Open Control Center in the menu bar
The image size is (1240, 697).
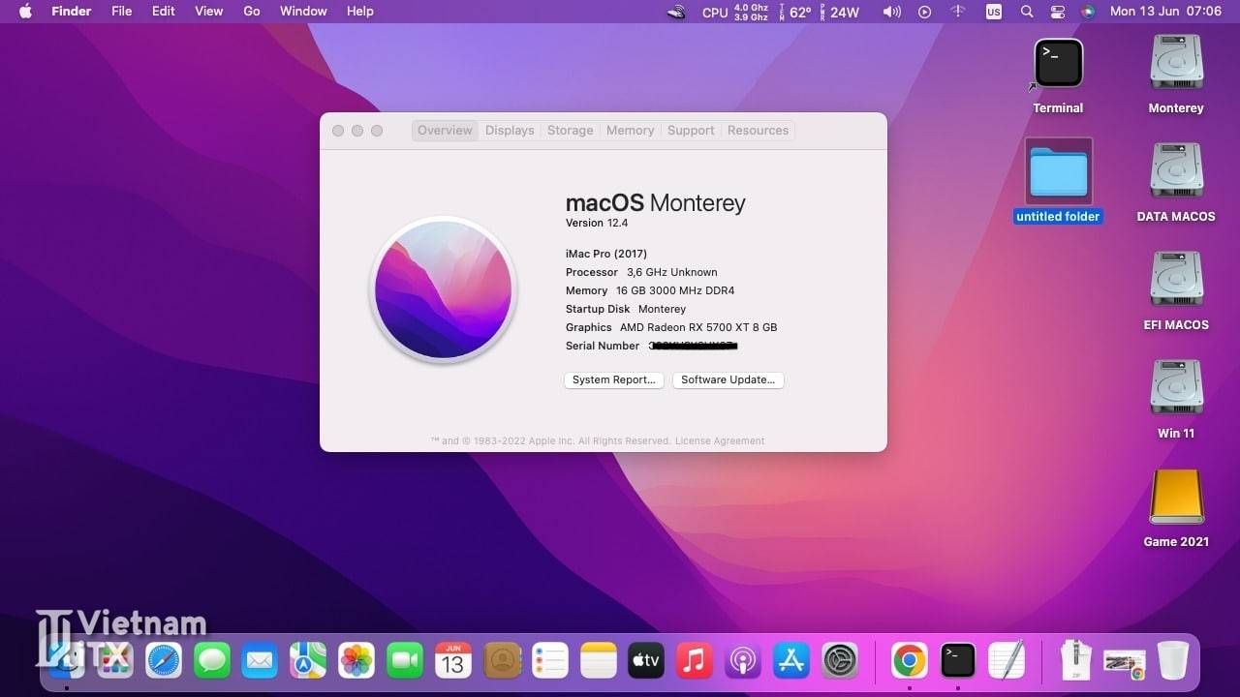point(1057,12)
